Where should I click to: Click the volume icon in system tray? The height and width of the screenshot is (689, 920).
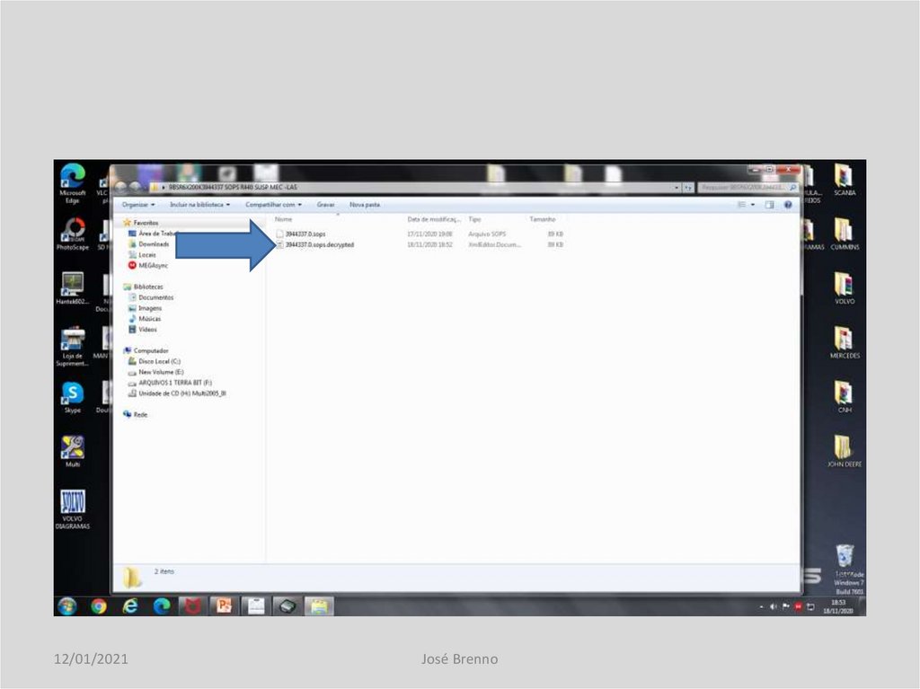[x=774, y=606]
